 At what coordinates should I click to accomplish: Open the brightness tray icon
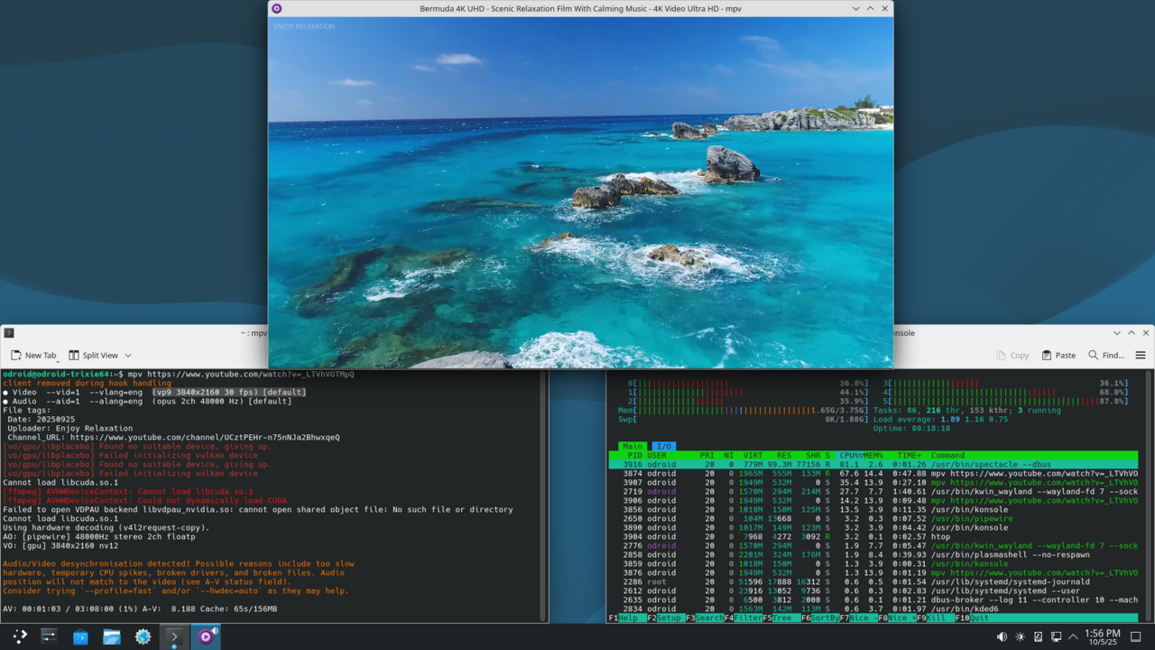tap(1020, 636)
